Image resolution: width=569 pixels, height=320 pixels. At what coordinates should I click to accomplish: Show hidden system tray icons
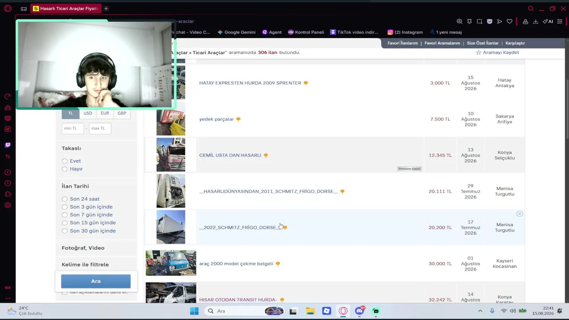pyautogui.click(x=480, y=311)
